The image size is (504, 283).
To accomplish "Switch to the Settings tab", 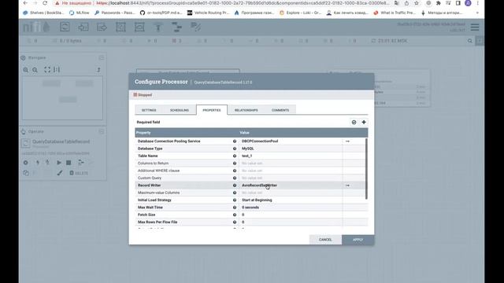I will (149, 110).
